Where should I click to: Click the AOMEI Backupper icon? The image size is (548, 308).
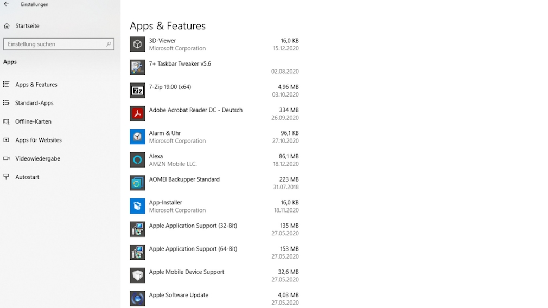click(137, 183)
